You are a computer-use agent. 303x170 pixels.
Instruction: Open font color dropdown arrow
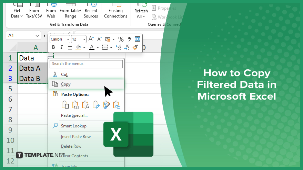98,47
